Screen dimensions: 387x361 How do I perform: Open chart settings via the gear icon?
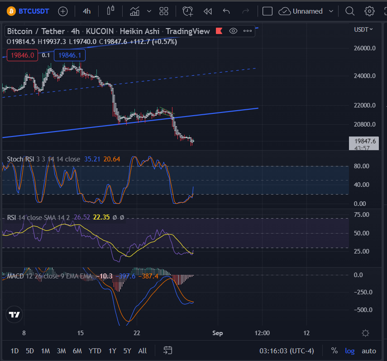click(x=369, y=11)
